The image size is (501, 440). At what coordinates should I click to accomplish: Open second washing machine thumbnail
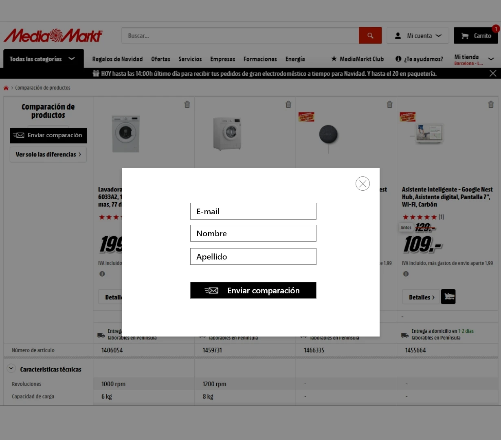click(227, 134)
